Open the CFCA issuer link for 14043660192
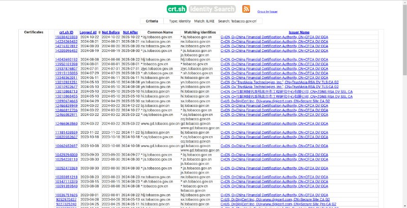Viewport: 407px width, 208px height. pos(274,60)
